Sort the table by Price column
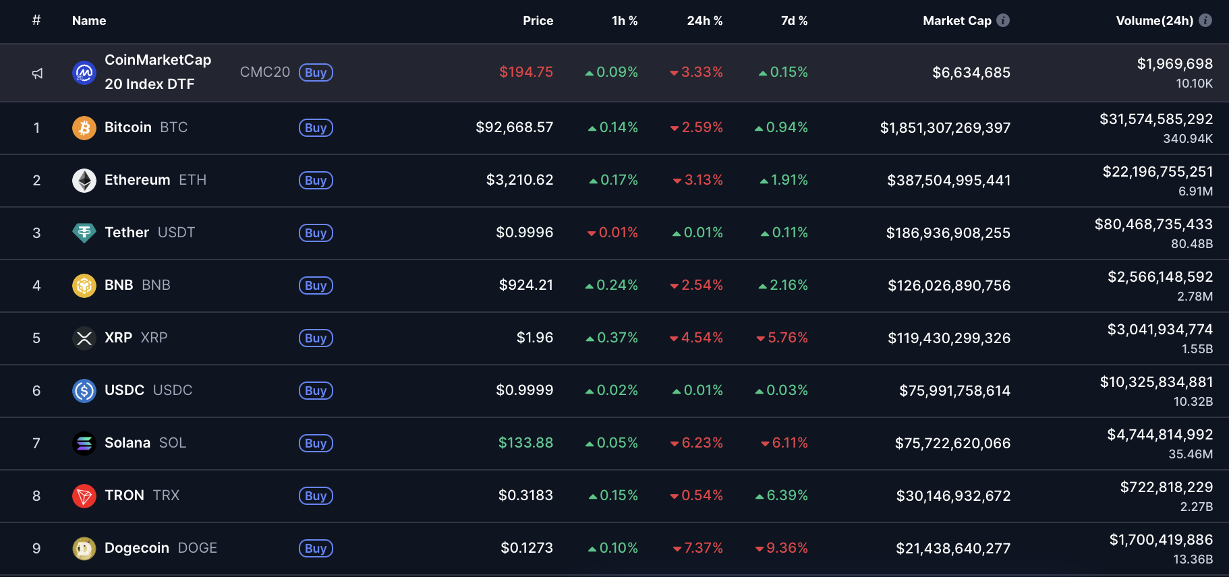The height and width of the screenshot is (577, 1229). (x=538, y=21)
